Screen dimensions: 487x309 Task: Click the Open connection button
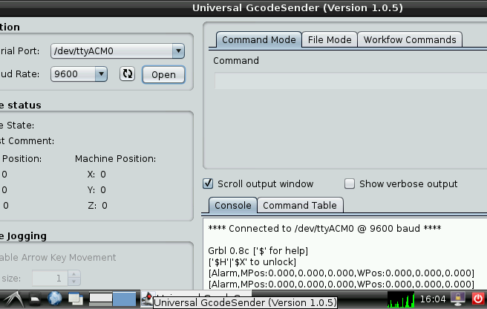coord(163,74)
